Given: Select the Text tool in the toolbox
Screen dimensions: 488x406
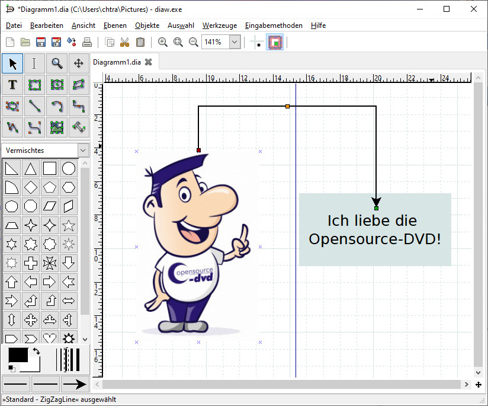Looking at the screenshot, I should point(12,85).
